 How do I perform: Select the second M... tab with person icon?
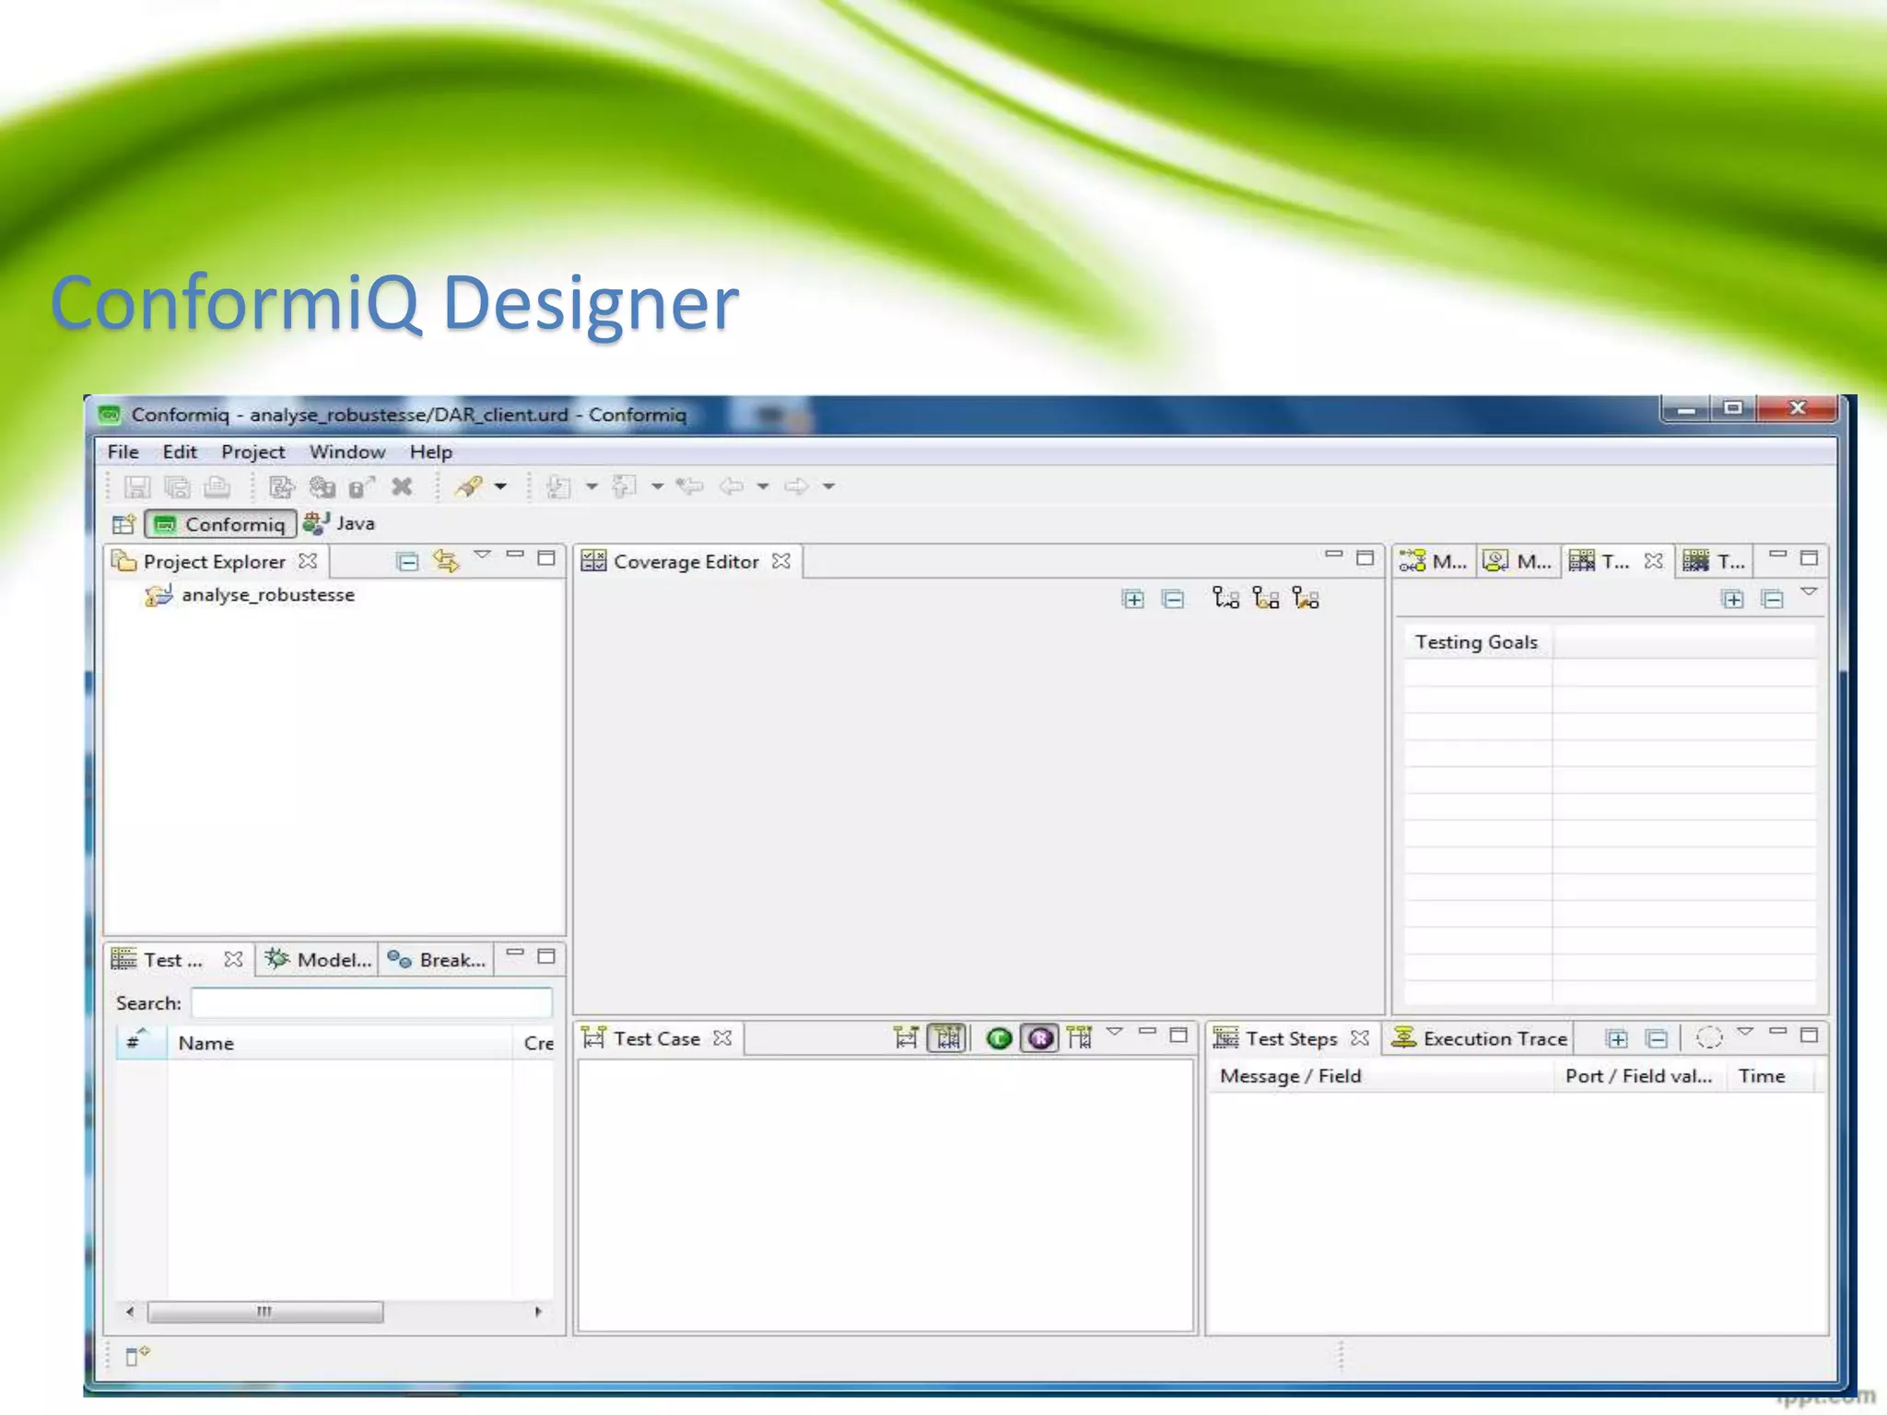coord(1517,561)
